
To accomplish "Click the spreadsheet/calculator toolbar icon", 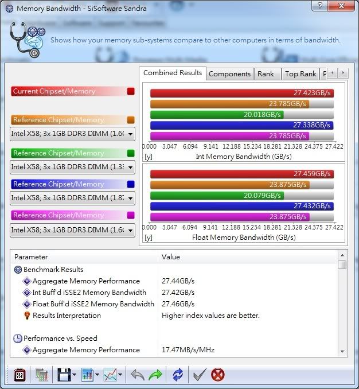I will point(42,375).
